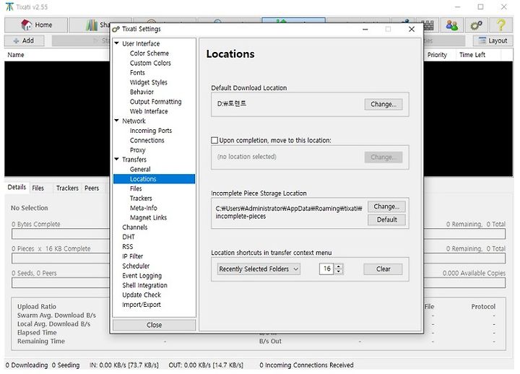Switch to Trackers tab in main window
Viewport: 520px width, 374px height.
tap(67, 188)
